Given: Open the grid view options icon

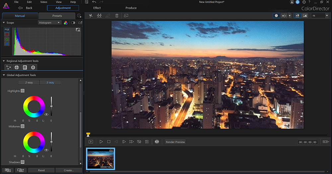Looking at the screenshot, I should click(147, 142).
